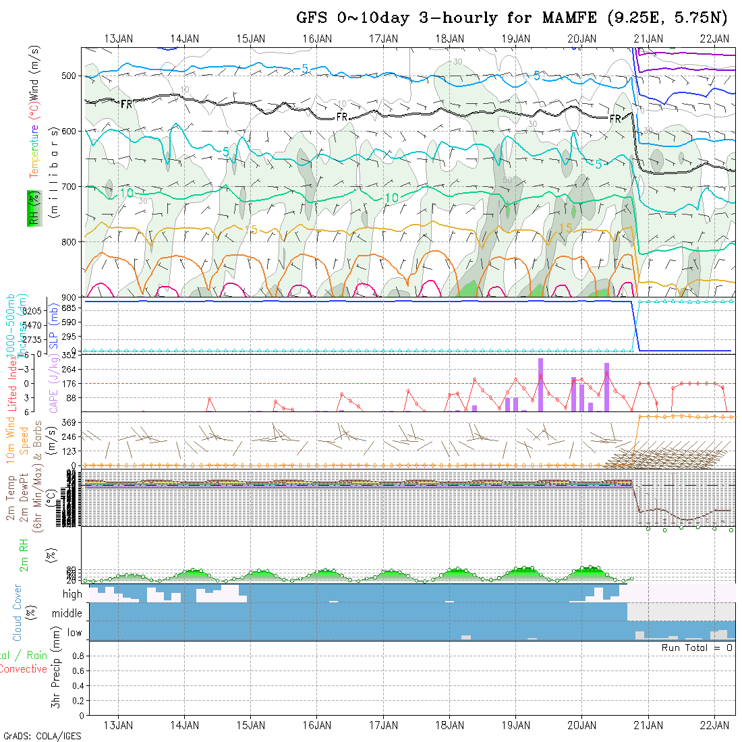Click the 176 value on CAPE axis
This screenshot has height=742, width=742.
(69, 384)
